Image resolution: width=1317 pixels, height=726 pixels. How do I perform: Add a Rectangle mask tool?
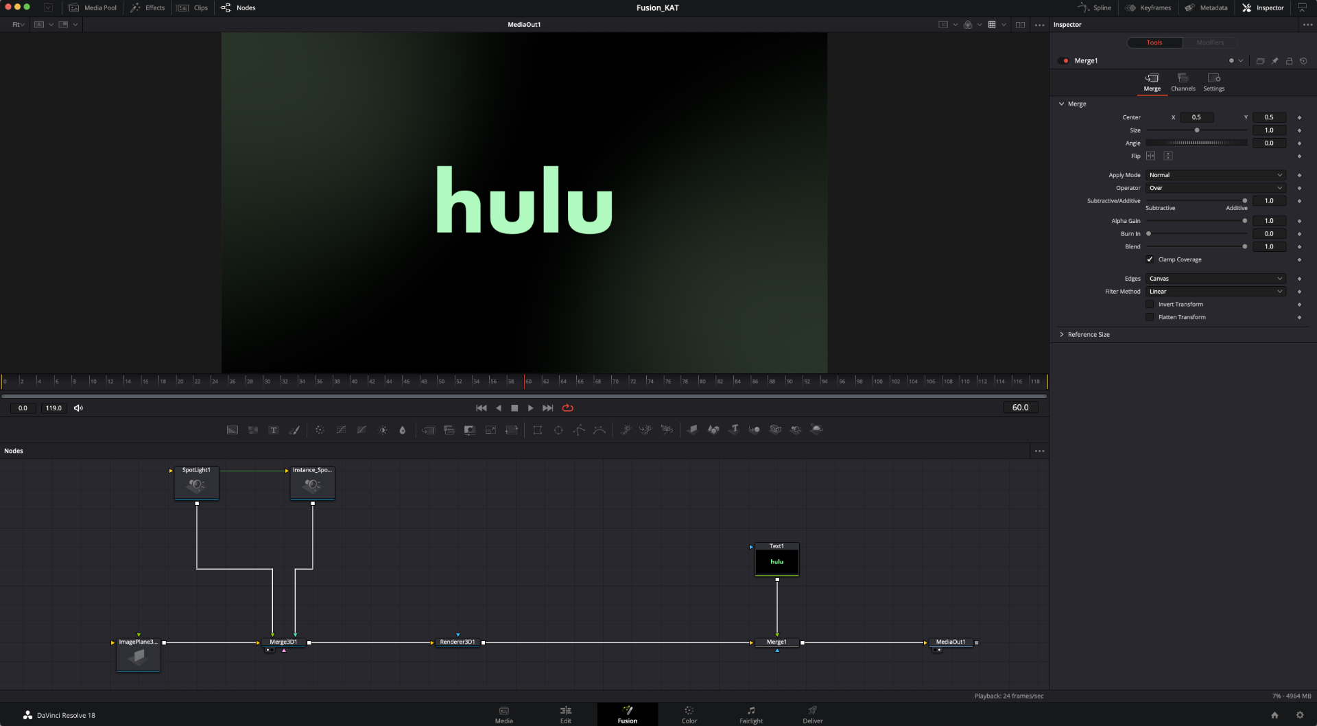538,430
